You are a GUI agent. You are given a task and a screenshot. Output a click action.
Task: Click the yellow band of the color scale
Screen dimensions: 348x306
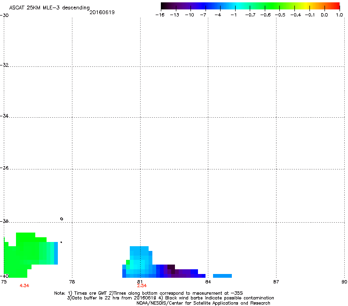(306, 6)
